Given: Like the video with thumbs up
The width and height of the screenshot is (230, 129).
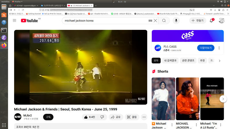Looking at the screenshot, I should click(89, 117).
